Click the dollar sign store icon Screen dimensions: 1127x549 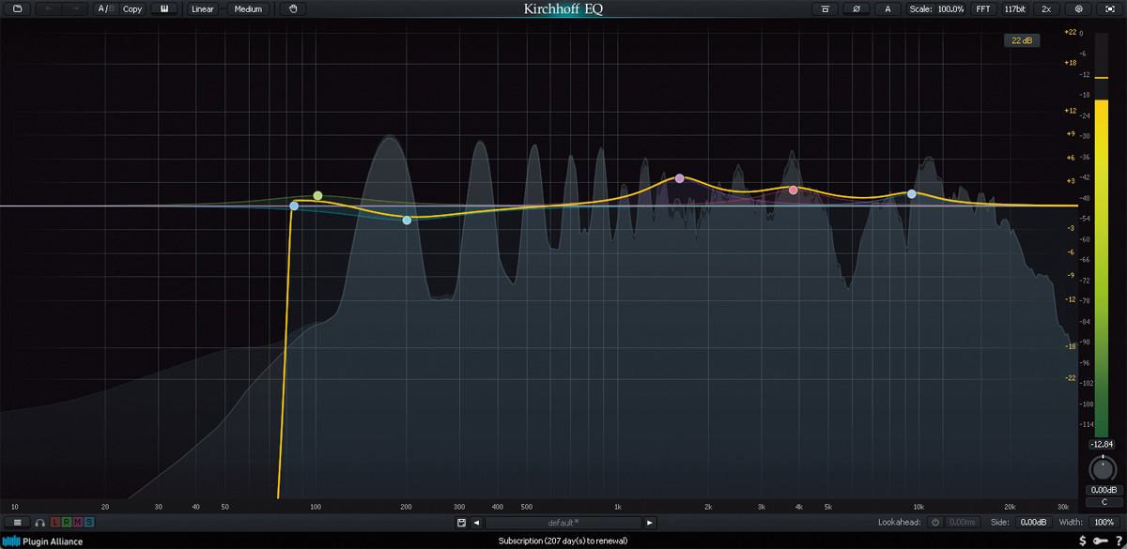(x=1083, y=541)
